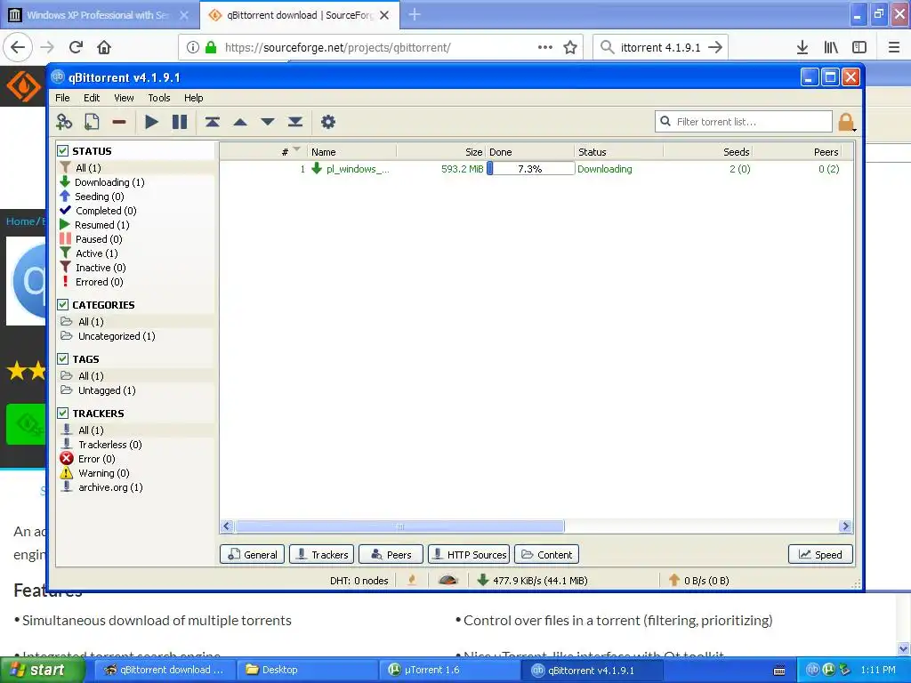Click the 7.3% progress bar
The height and width of the screenshot is (683, 911).
click(x=530, y=169)
